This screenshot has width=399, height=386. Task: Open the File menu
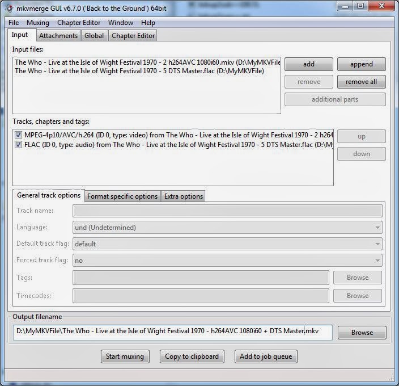[x=14, y=23]
